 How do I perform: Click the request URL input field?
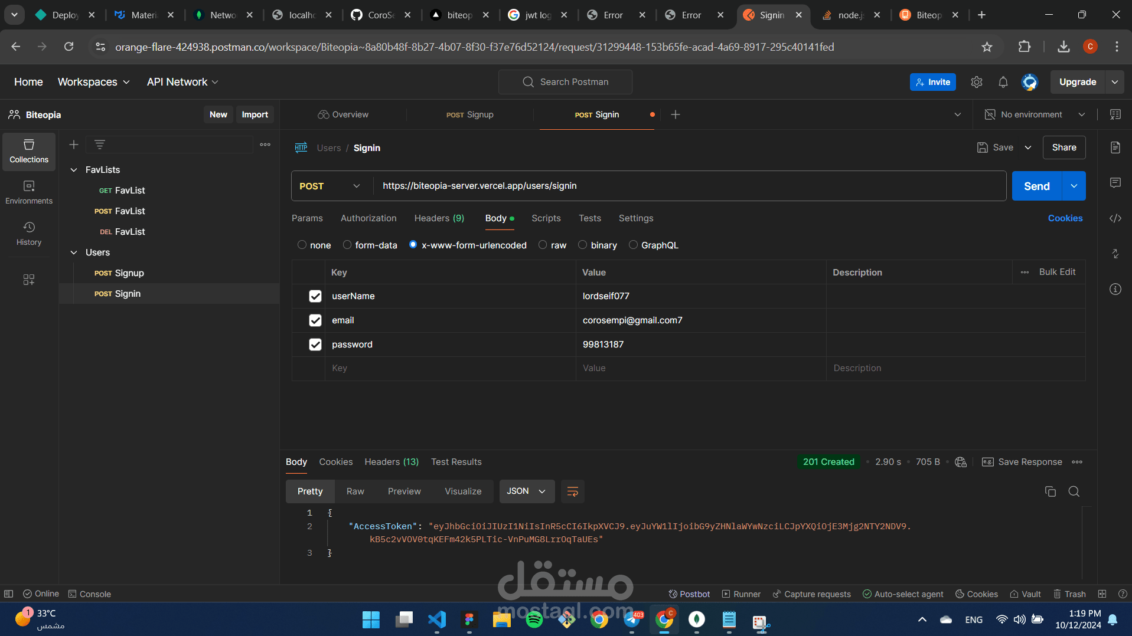tap(689, 186)
